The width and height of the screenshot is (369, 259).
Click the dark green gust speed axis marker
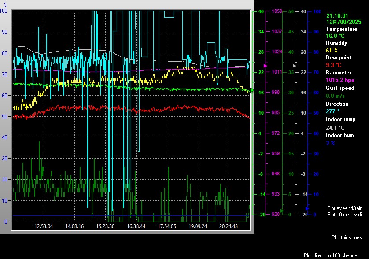282,211
